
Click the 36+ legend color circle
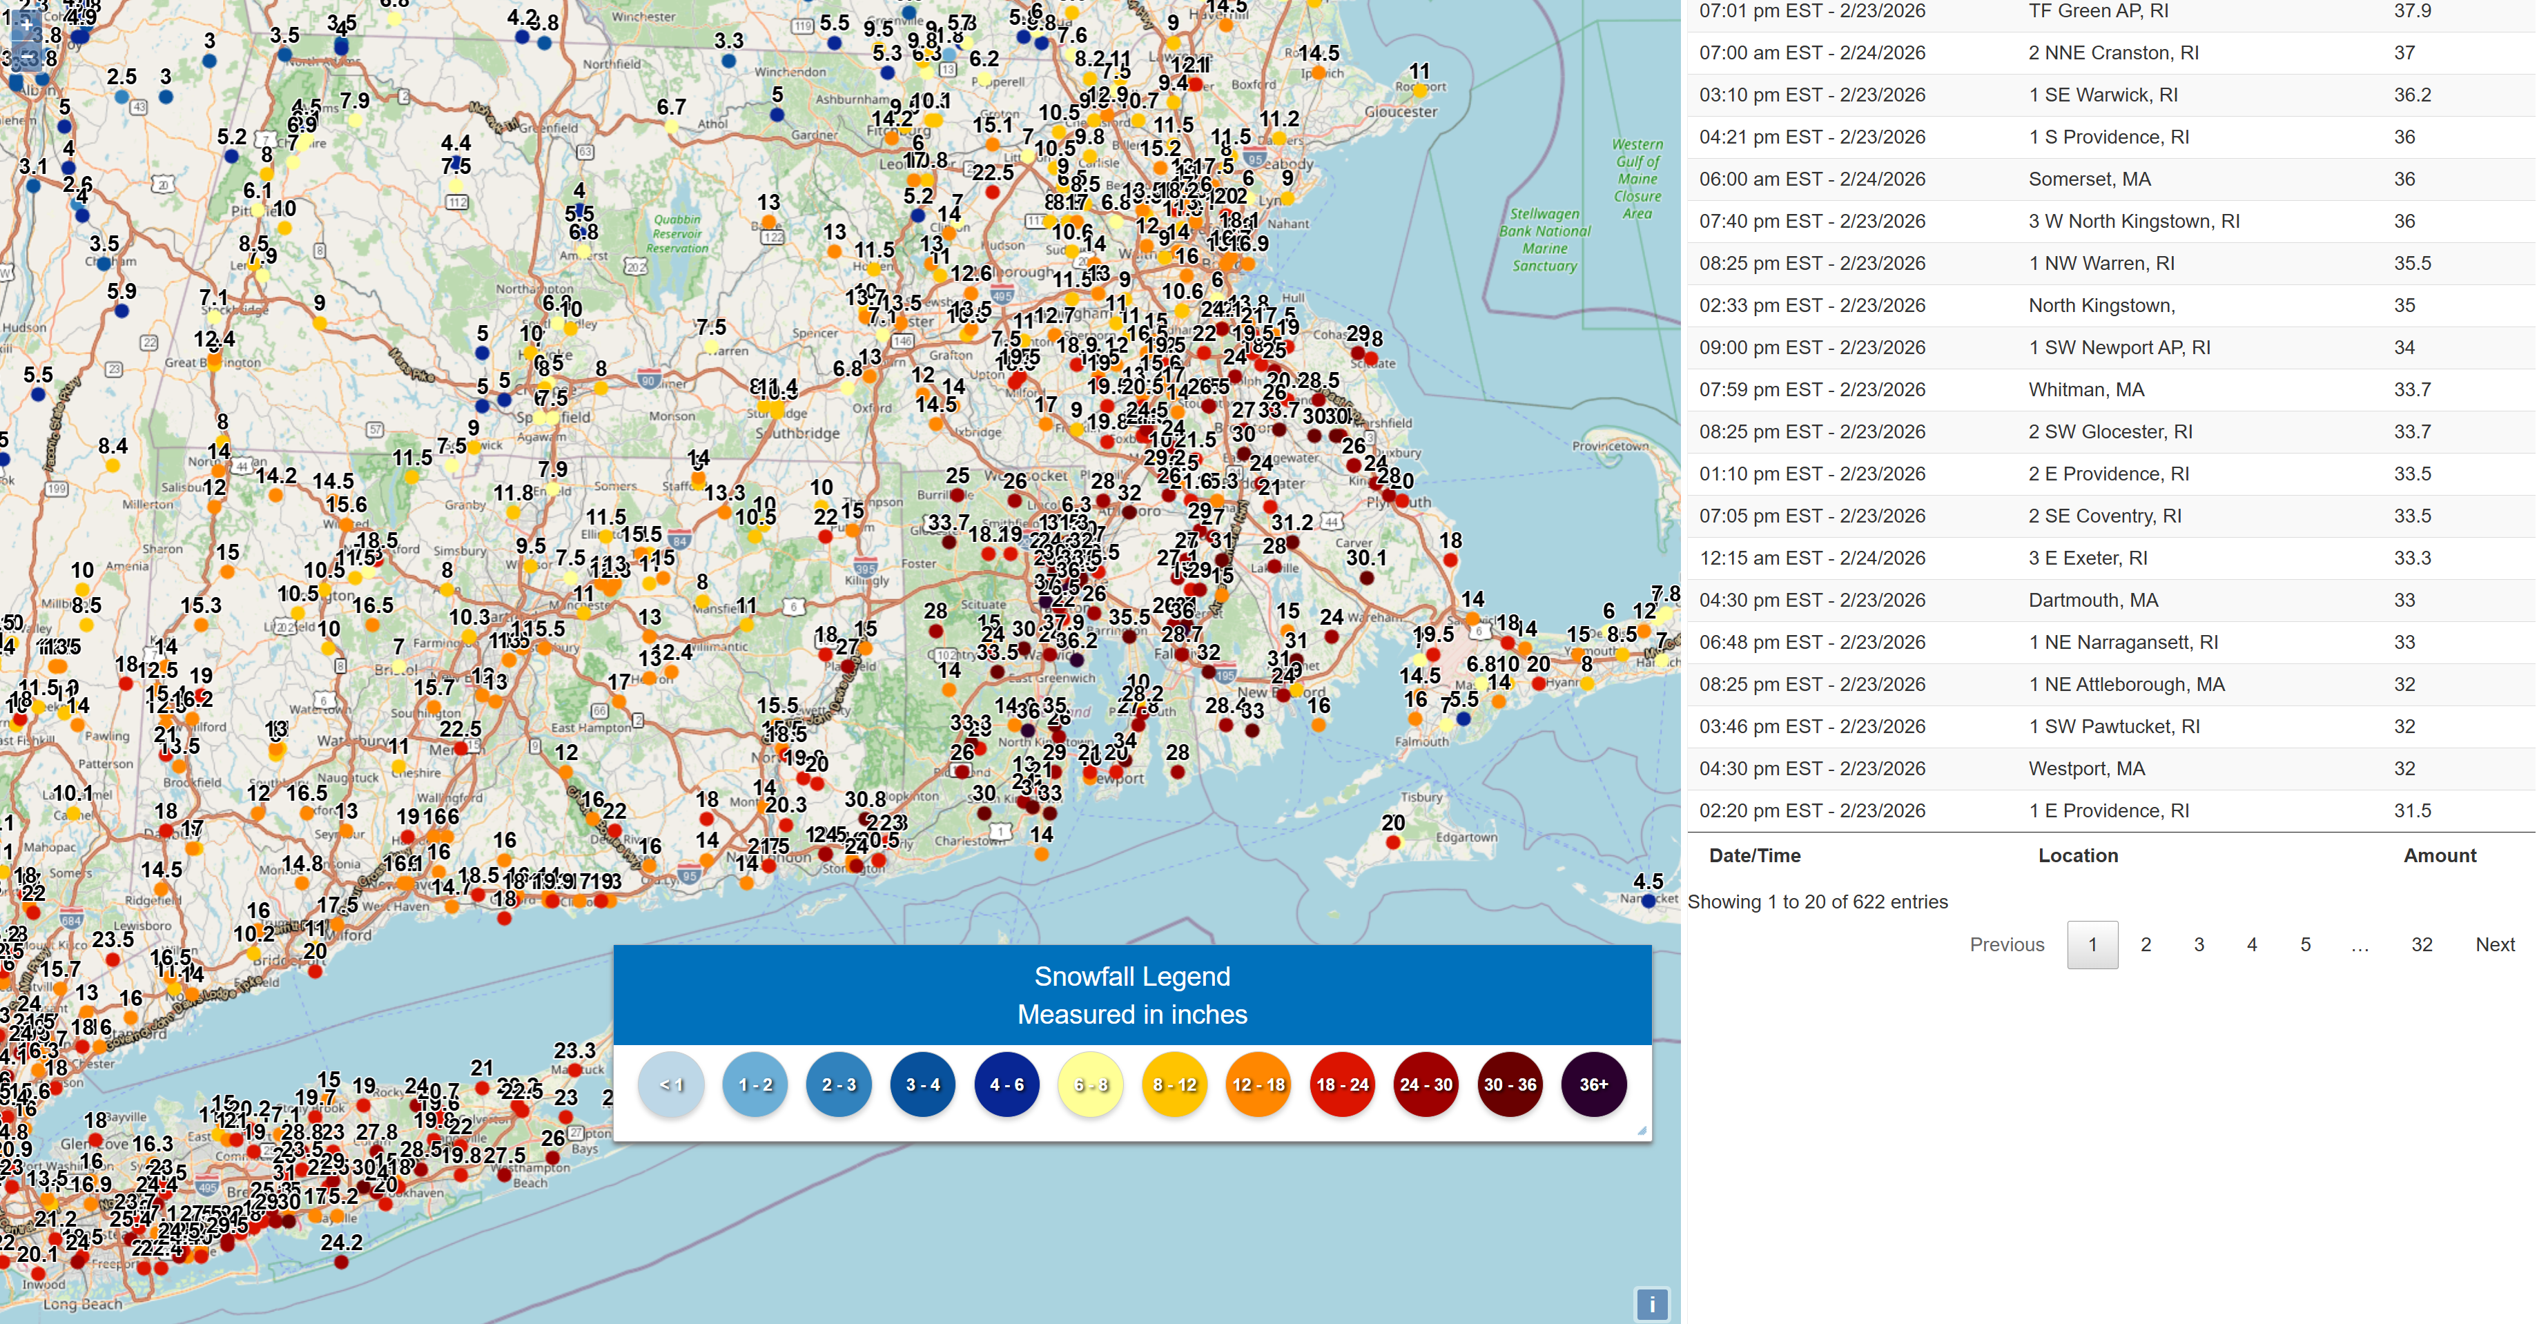[1593, 1084]
